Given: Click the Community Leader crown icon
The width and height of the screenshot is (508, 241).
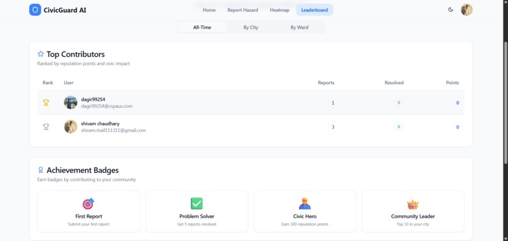Looking at the screenshot, I should 413,204.
